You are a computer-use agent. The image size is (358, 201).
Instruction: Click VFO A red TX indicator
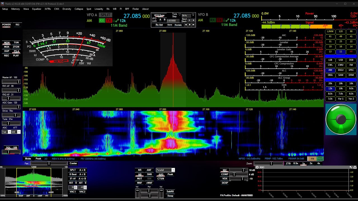pyautogui.click(x=109, y=20)
